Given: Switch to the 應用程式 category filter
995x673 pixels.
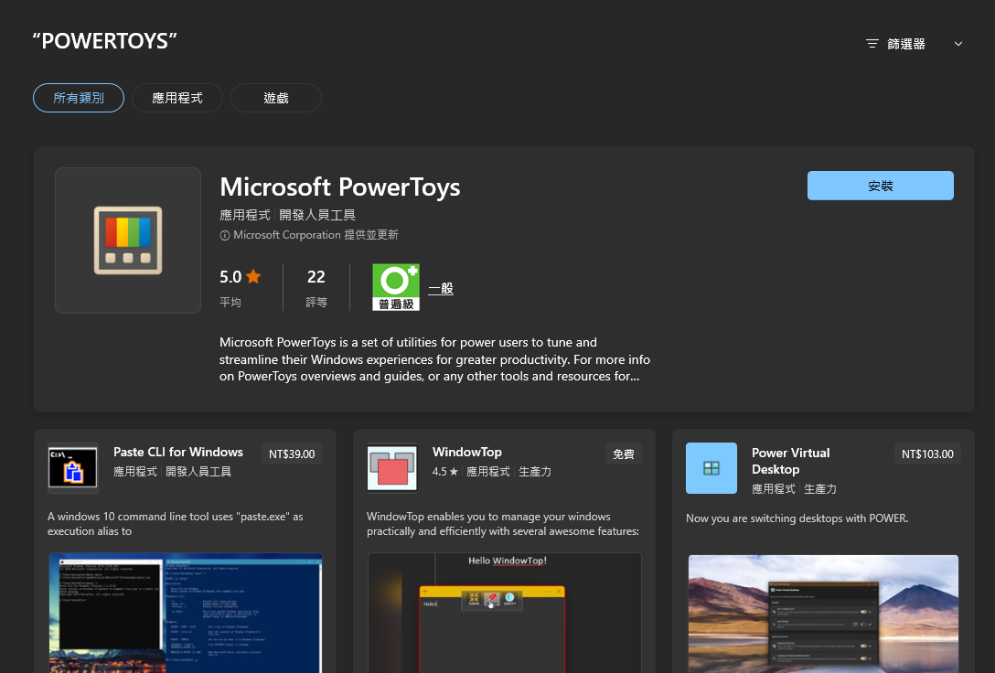Looking at the screenshot, I should 177,98.
